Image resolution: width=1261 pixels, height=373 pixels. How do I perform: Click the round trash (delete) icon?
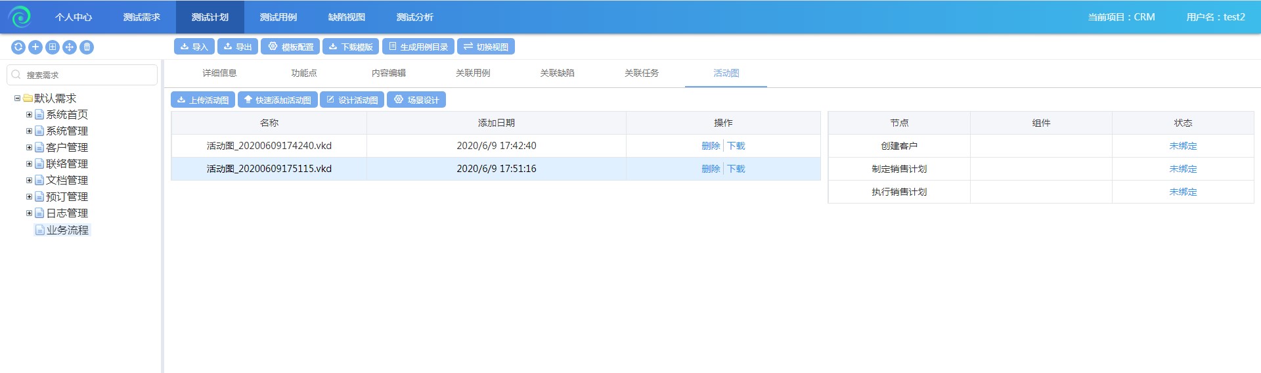point(87,47)
